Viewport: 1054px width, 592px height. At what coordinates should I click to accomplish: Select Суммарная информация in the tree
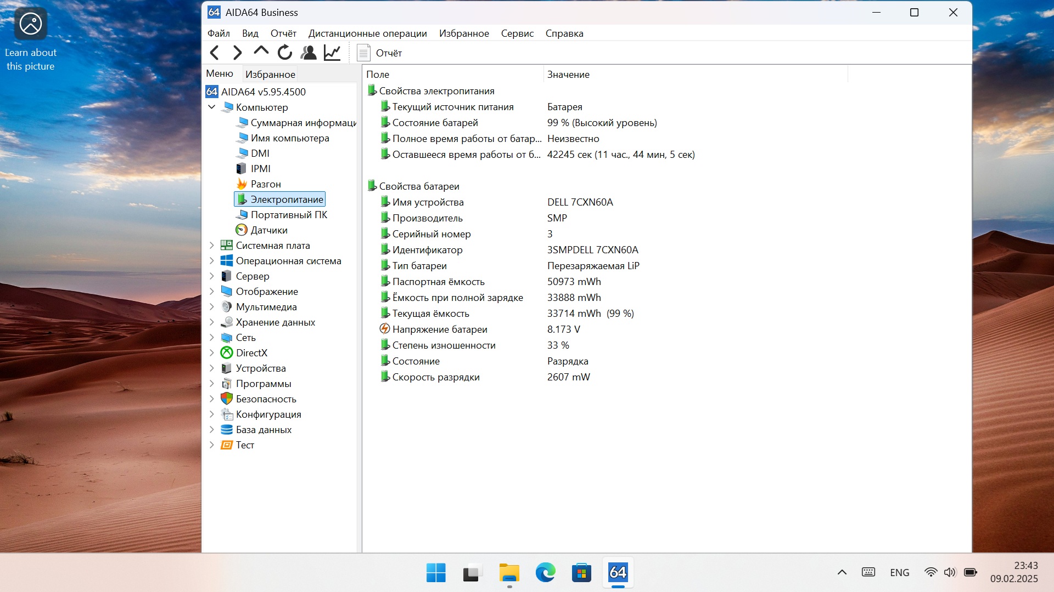tap(296, 123)
